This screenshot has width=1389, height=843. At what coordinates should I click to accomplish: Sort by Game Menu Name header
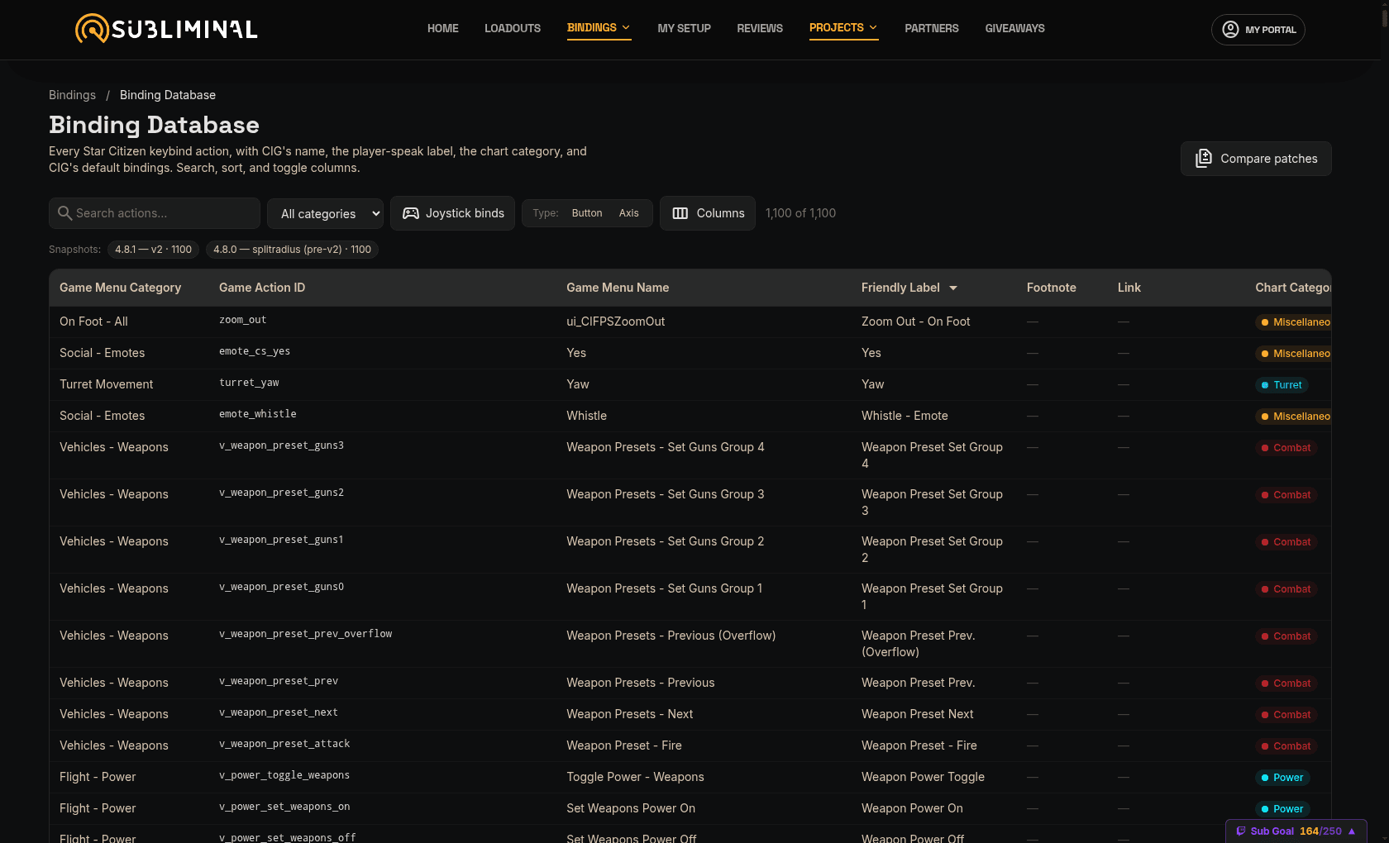point(618,288)
